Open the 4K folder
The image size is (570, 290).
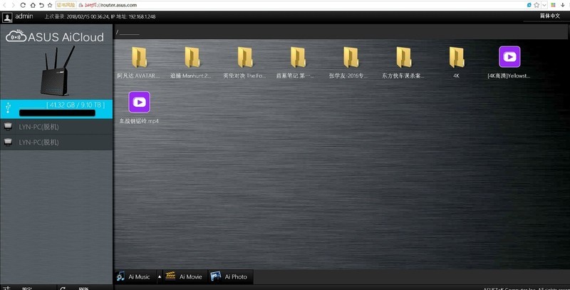[456, 62]
